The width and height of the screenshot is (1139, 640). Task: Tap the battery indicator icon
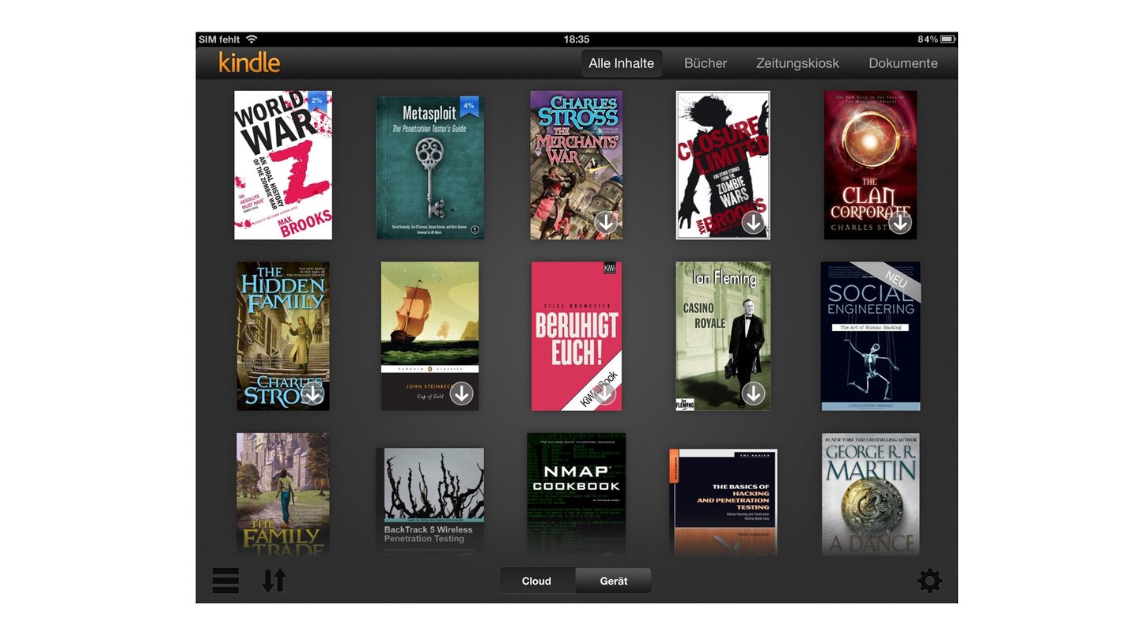pos(948,39)
